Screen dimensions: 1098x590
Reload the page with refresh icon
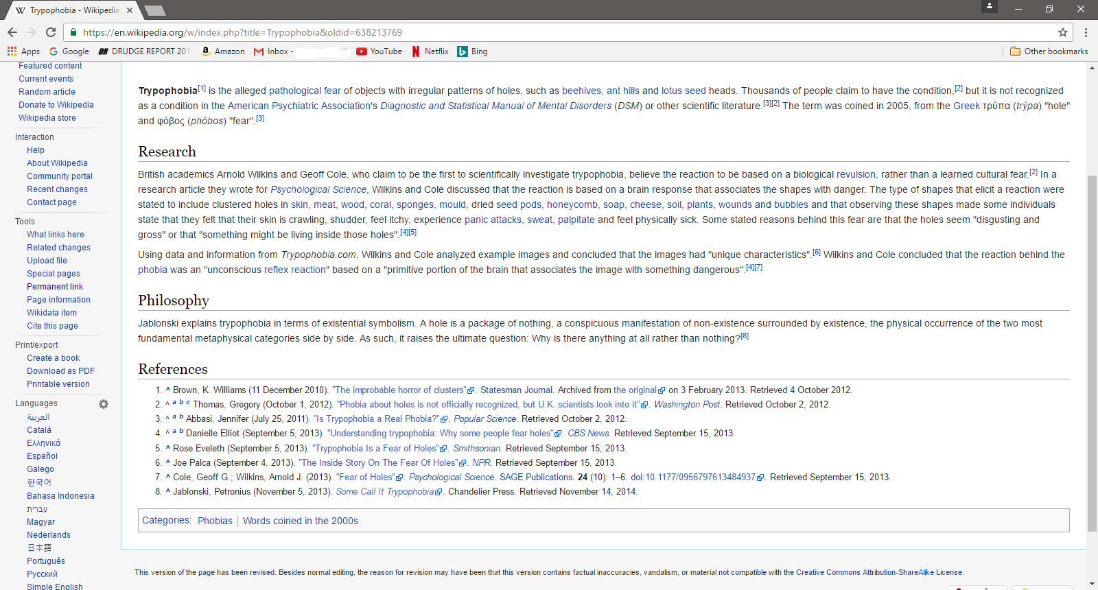coord(51,32)
